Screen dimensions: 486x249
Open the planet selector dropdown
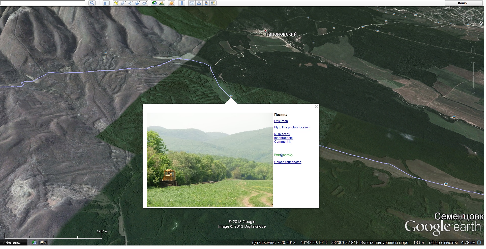(172, 3)
